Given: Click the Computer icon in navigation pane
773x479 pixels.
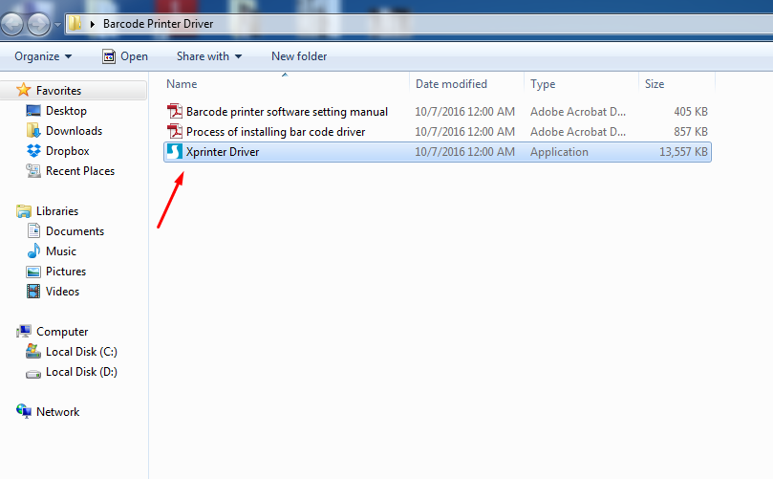Looking at the screenshot, I should point(24,331).
